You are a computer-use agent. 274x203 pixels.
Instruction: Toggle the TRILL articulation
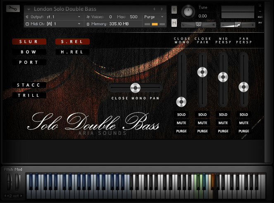[x=29, y=95]
